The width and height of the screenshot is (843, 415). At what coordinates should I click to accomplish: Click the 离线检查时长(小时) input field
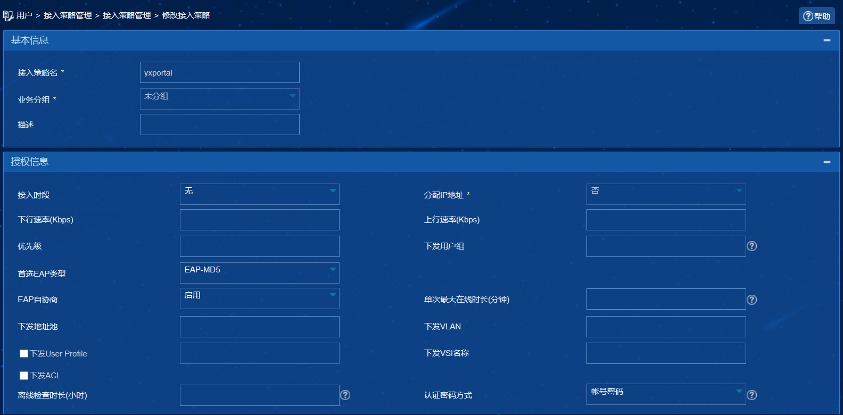tap(260, 395)
